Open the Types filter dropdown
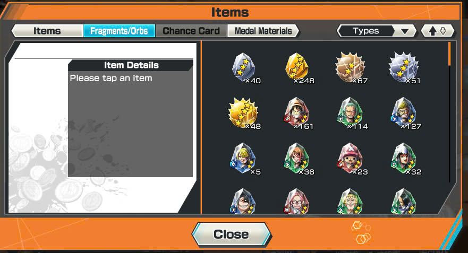Viewport: 468px width, 253px height. [377, 31]
